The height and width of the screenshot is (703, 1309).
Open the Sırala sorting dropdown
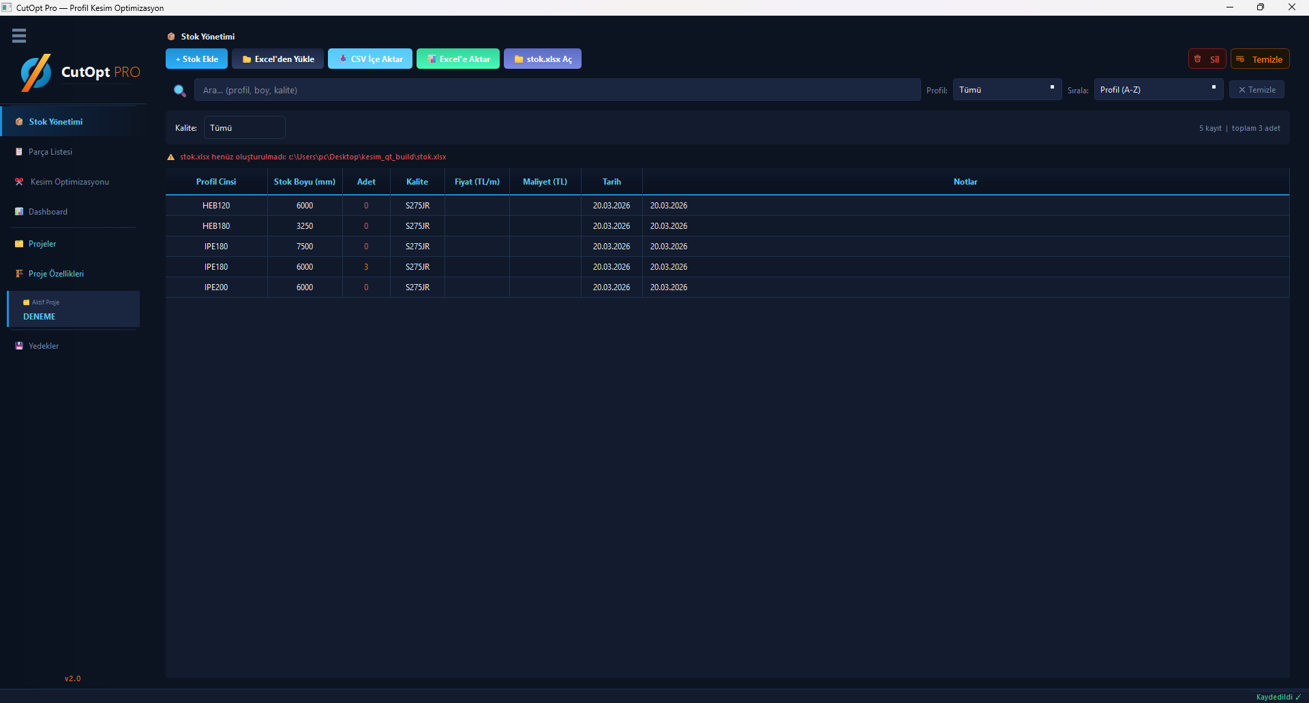pyautogui.click(x=1158, y=90)
